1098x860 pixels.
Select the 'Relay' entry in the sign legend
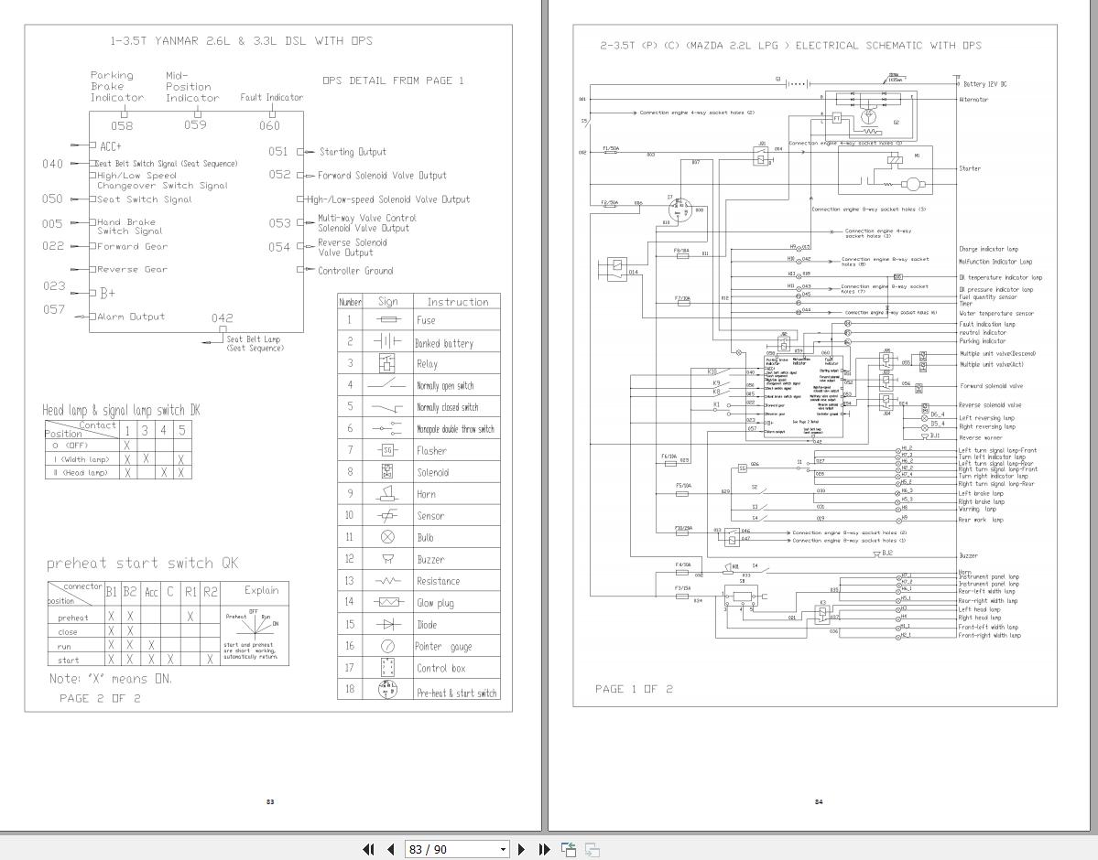point(427,364)
